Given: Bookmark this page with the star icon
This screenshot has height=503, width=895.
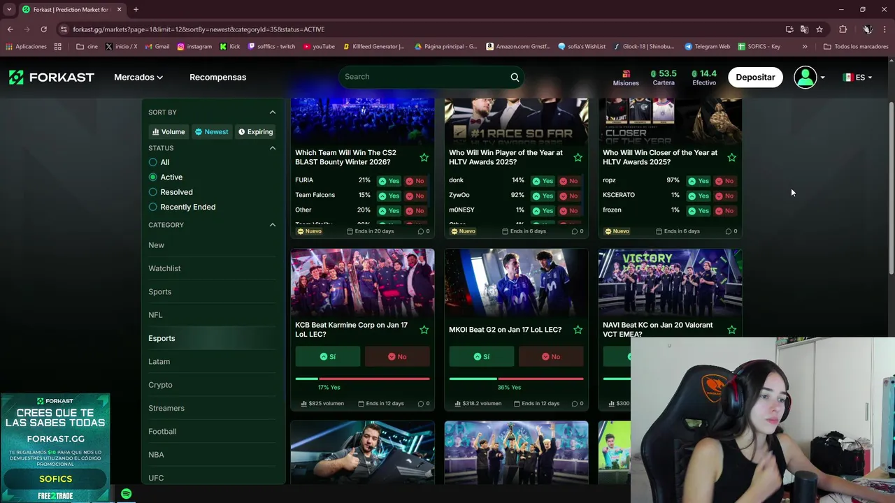Looking at the screenshot, I should point(819,29).
